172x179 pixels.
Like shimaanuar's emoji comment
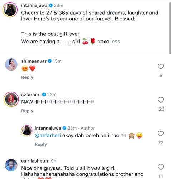(161, 67)
